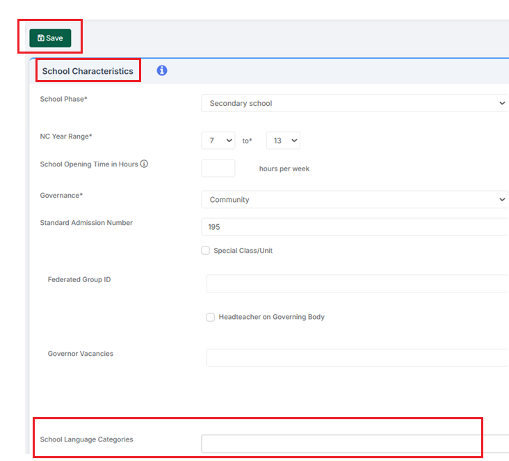Click the School Language Categories field
The width and height of the screenshot is (509, 461).
coord(355,444)
